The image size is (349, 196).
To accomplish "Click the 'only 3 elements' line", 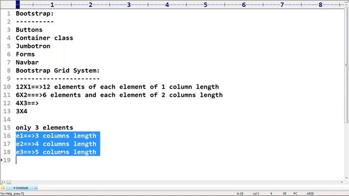I will 44,127.
